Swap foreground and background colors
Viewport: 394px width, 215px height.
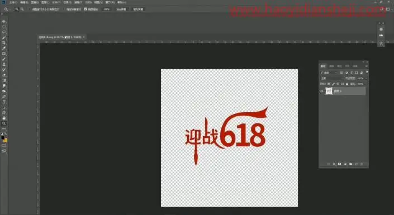click(x=6, y=134)
